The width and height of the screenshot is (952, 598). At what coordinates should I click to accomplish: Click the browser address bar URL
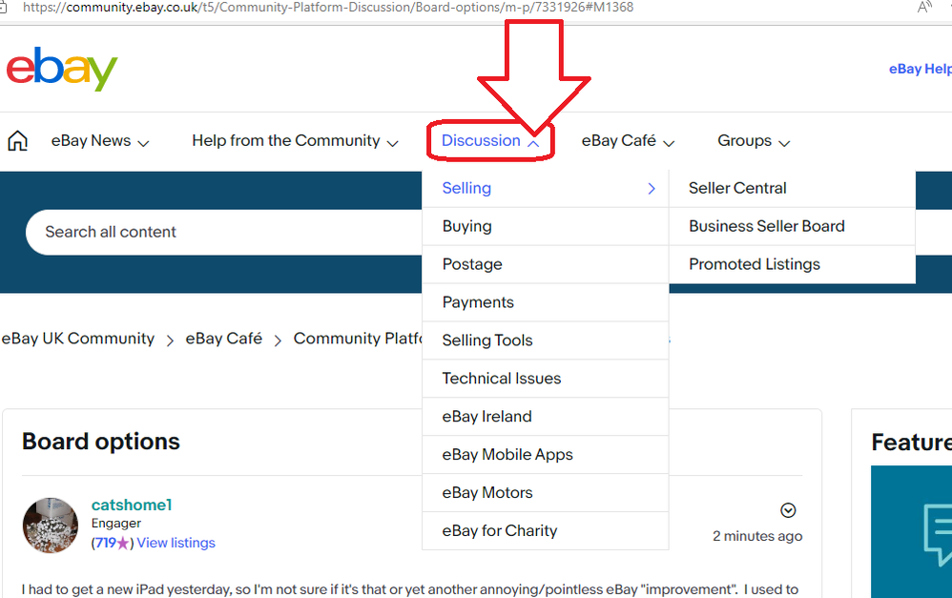(328, 8)
